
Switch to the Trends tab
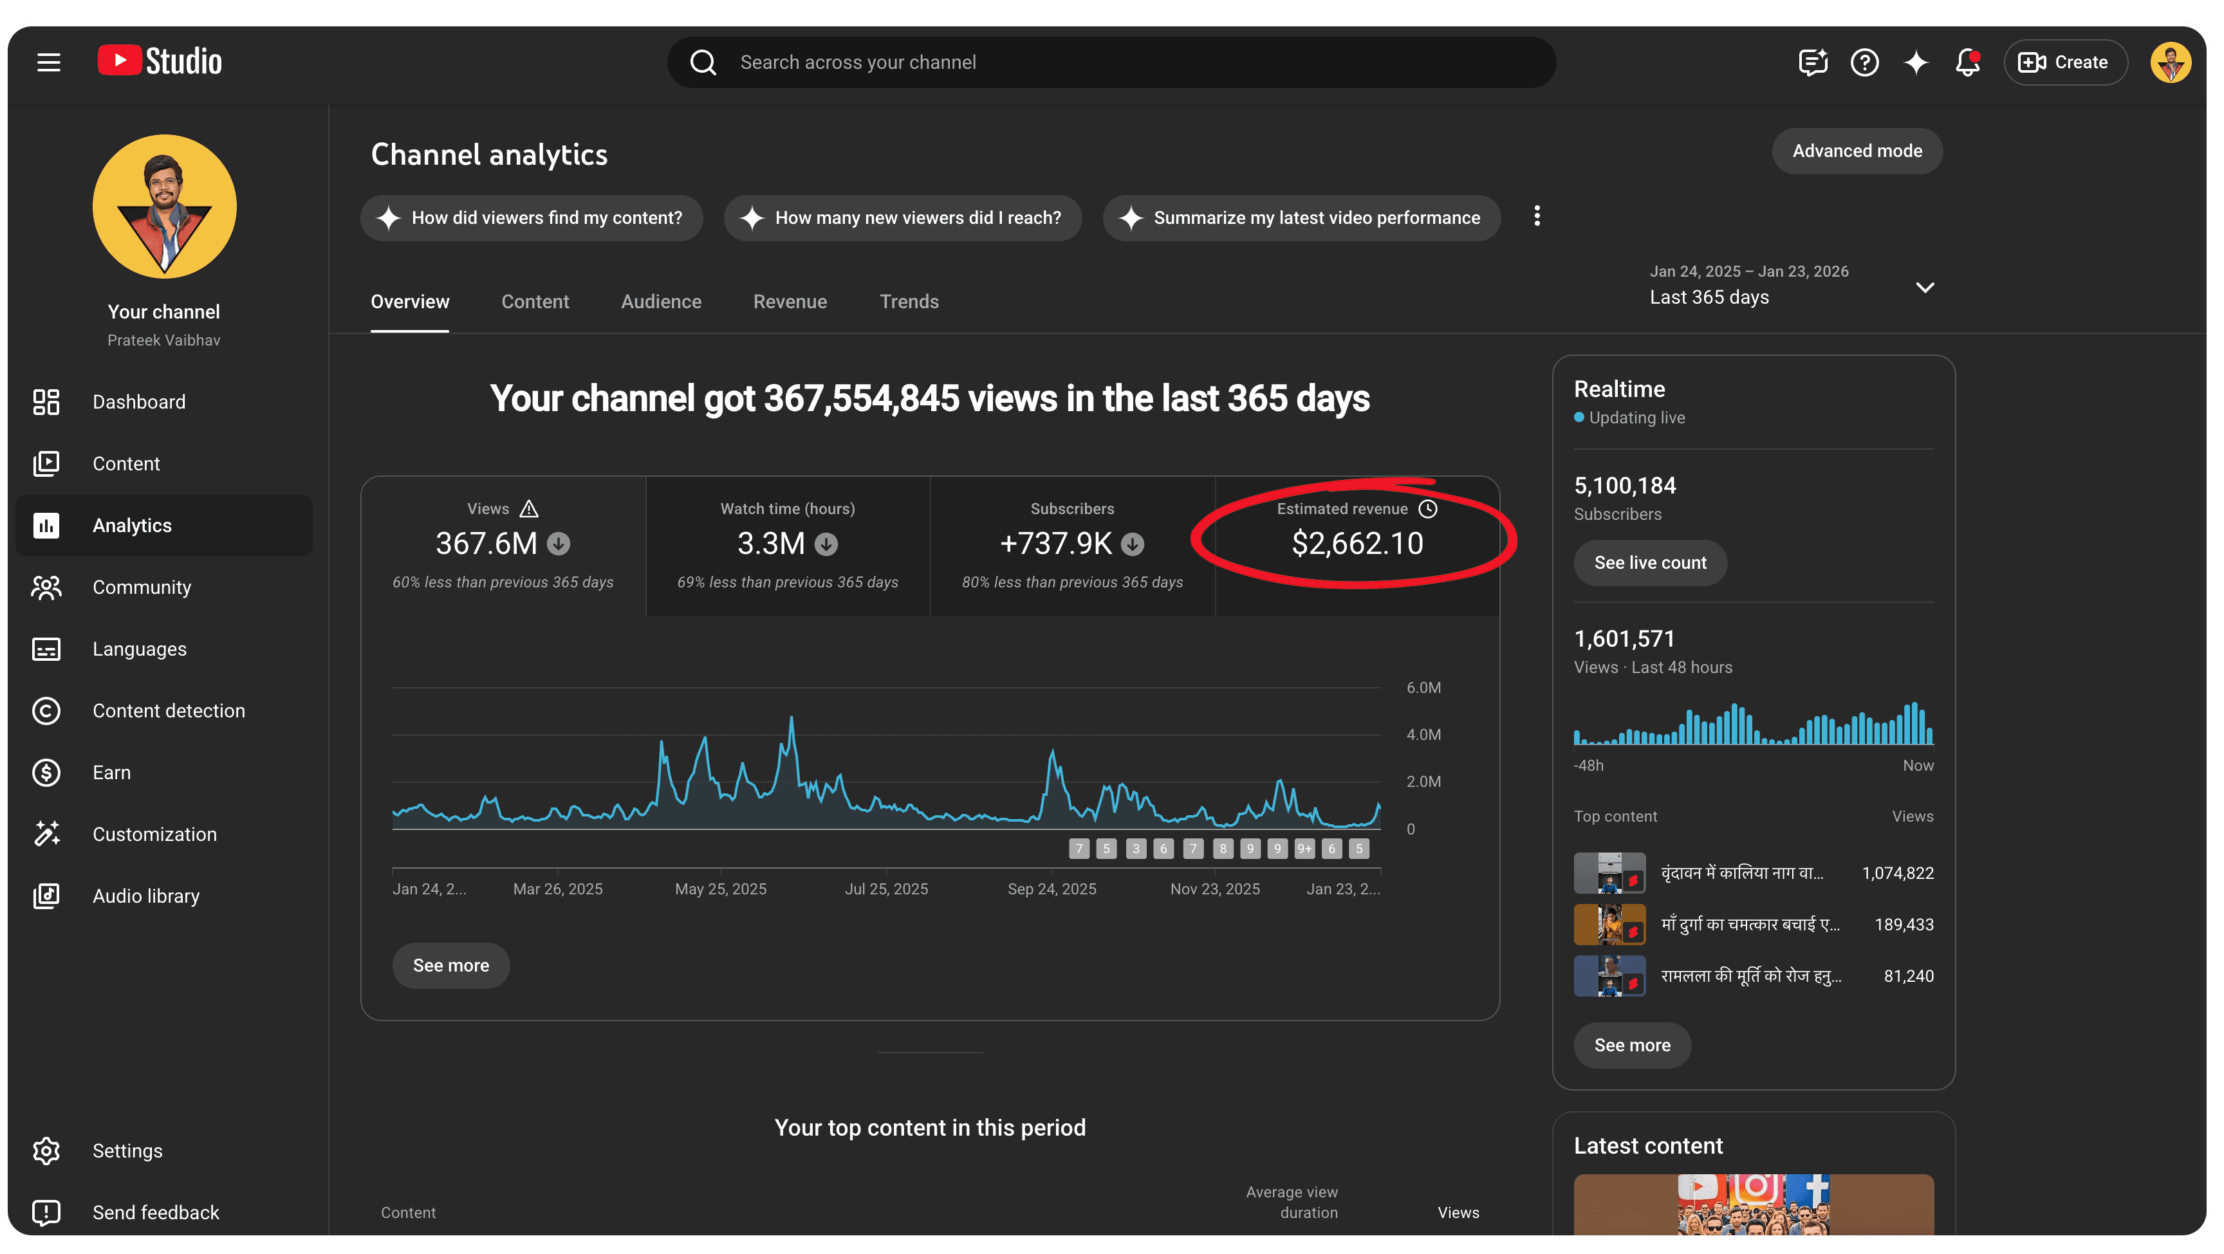click(908, 301)
